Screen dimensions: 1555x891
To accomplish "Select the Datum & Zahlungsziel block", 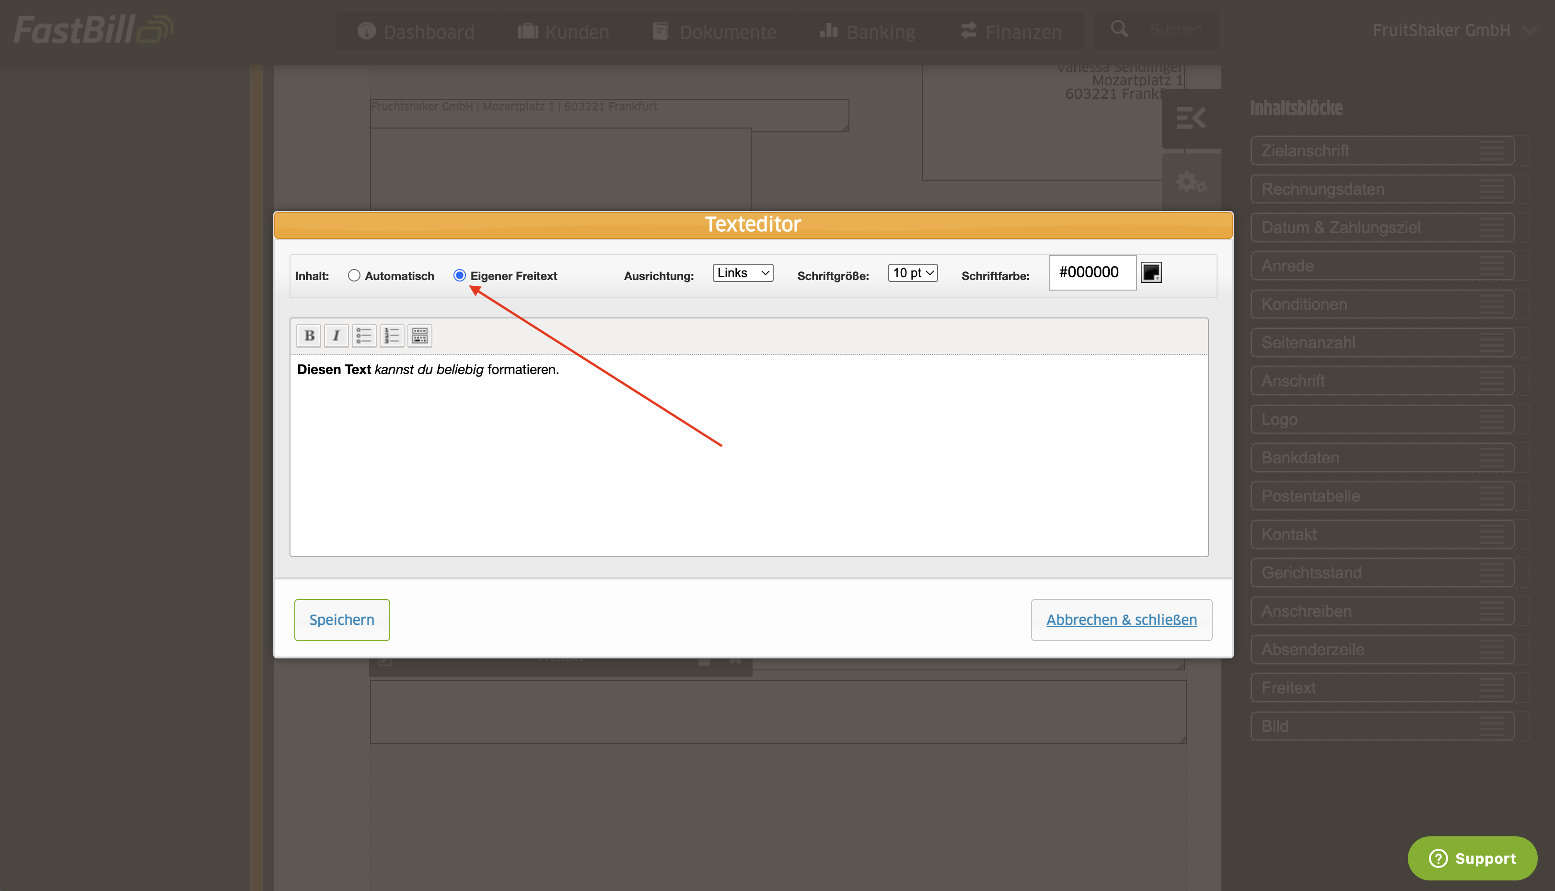I will 1382,228.
